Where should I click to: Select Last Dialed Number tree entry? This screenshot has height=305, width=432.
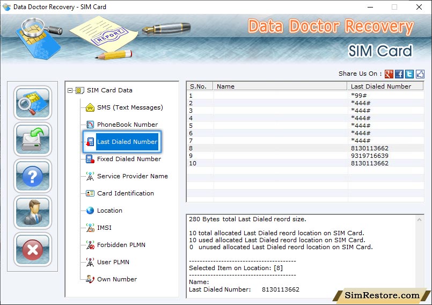coord(127,142)
